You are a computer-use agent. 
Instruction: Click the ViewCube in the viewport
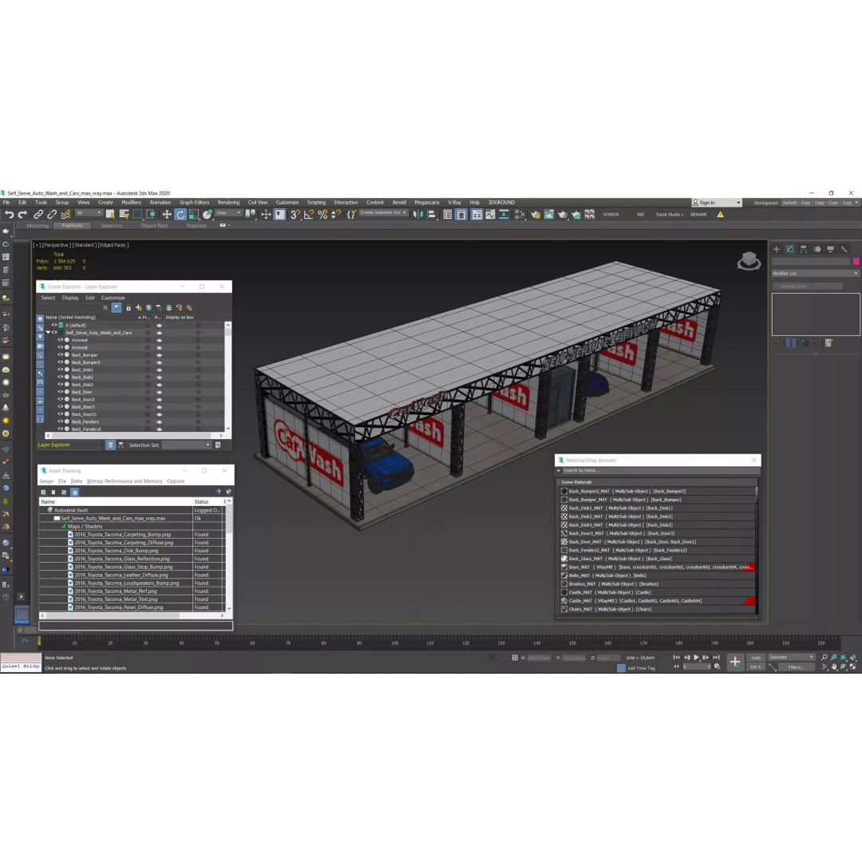(x=749, y=260)
